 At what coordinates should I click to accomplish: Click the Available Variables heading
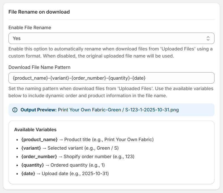(x=35, y=130)
